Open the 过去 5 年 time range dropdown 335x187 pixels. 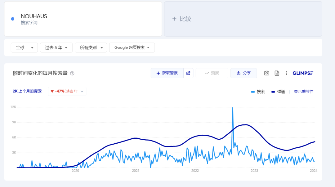pos(56,47)
